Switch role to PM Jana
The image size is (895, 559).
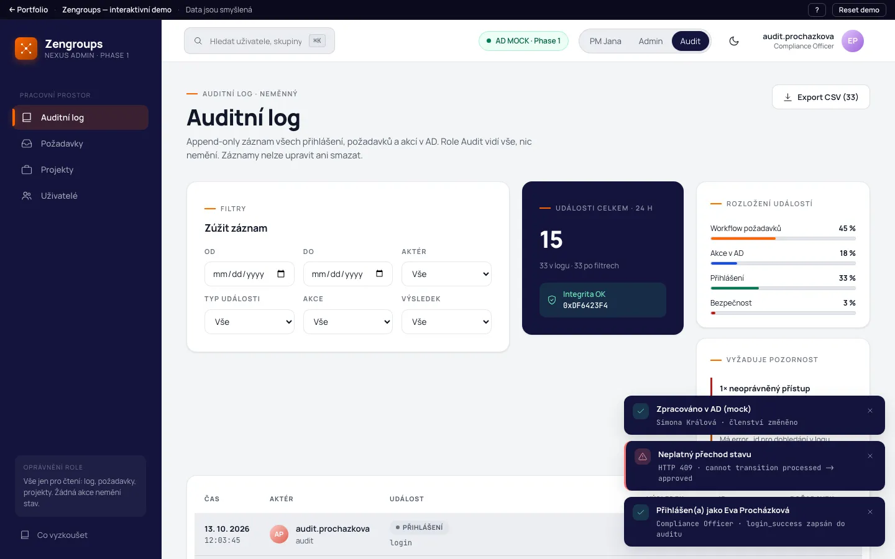pyautogui.click(x=605, y=41)
